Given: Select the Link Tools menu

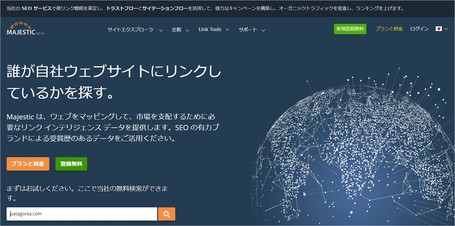Looking at the screenshot, I should [x=210, y=29].
